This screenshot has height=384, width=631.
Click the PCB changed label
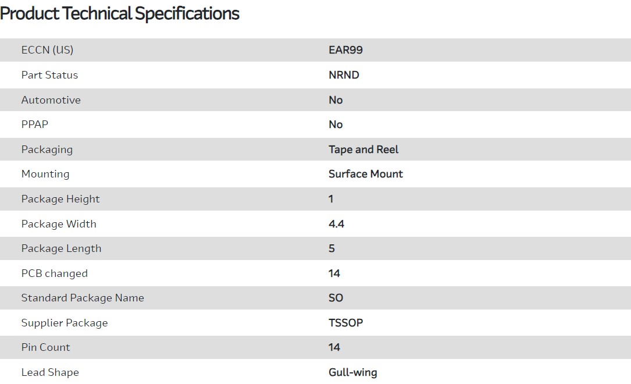[54, 273]
